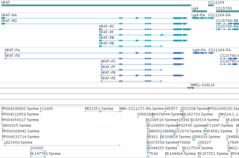This screenshot has width=239, height=158.
Task: Click the 88161 feature label
Action: pyautogui.click(x=152, y=137)
